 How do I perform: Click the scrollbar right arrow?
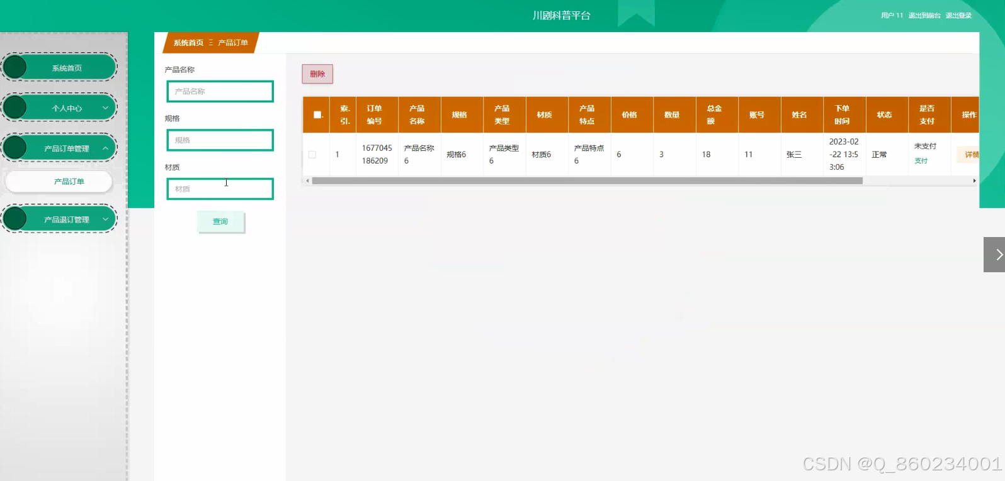point(974,180)
